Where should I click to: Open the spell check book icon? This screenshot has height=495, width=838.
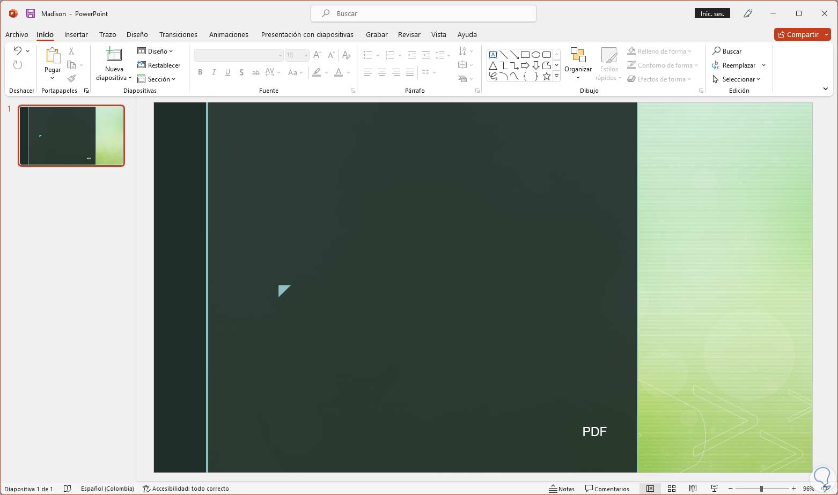(68, 489)
